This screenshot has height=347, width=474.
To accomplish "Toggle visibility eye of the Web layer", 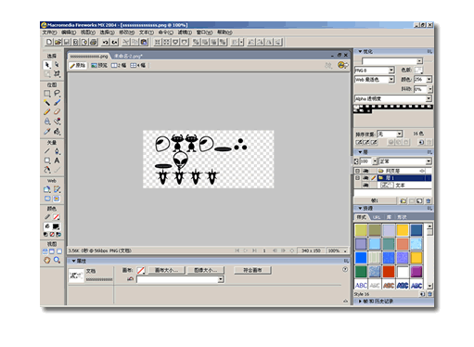I will (x=365, y=171).
